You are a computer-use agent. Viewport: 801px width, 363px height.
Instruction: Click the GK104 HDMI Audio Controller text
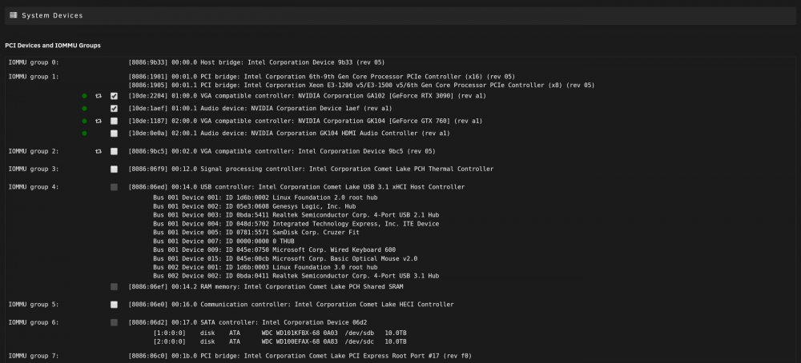pos(289,134)
